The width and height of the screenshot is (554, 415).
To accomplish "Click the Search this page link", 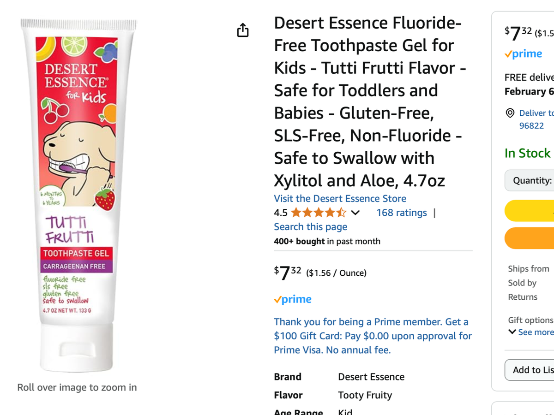I will pyautogui.click(x=310, y=227).
